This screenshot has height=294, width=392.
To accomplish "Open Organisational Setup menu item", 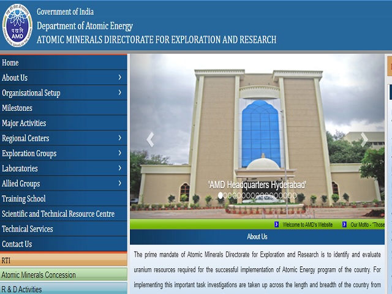I will (x=64, y=92).
